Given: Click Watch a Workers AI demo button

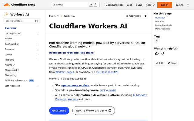Looking at the screenshot, I should click(x=94, y=111).
